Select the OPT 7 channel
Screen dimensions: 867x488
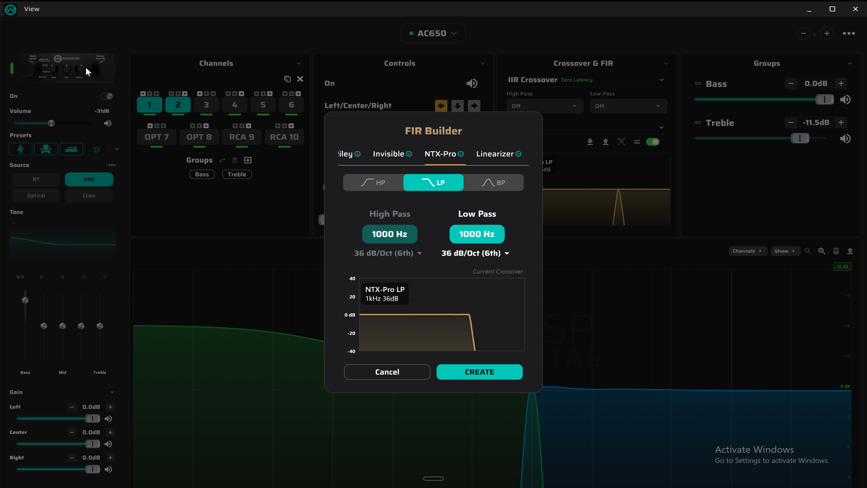point(157,137)
